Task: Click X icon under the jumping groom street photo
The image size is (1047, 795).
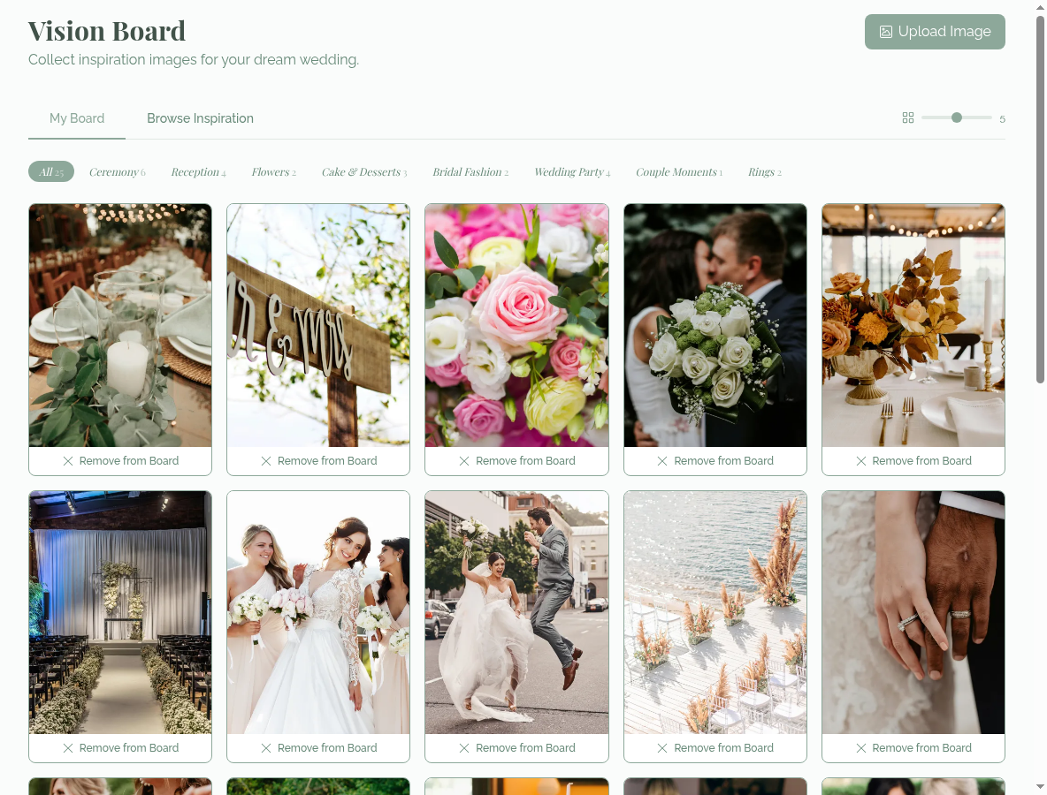Action: click(464, 748)
